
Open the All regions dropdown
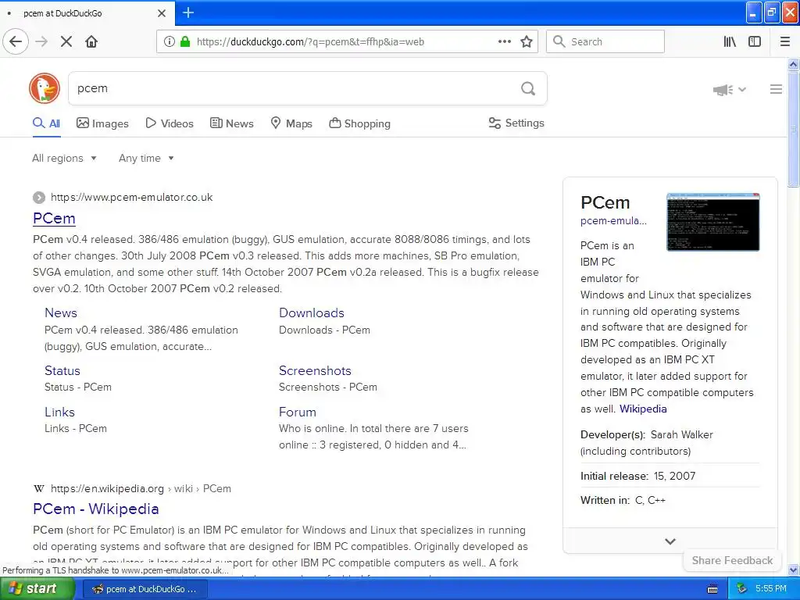pyautogui.click(x=64, y=158)
